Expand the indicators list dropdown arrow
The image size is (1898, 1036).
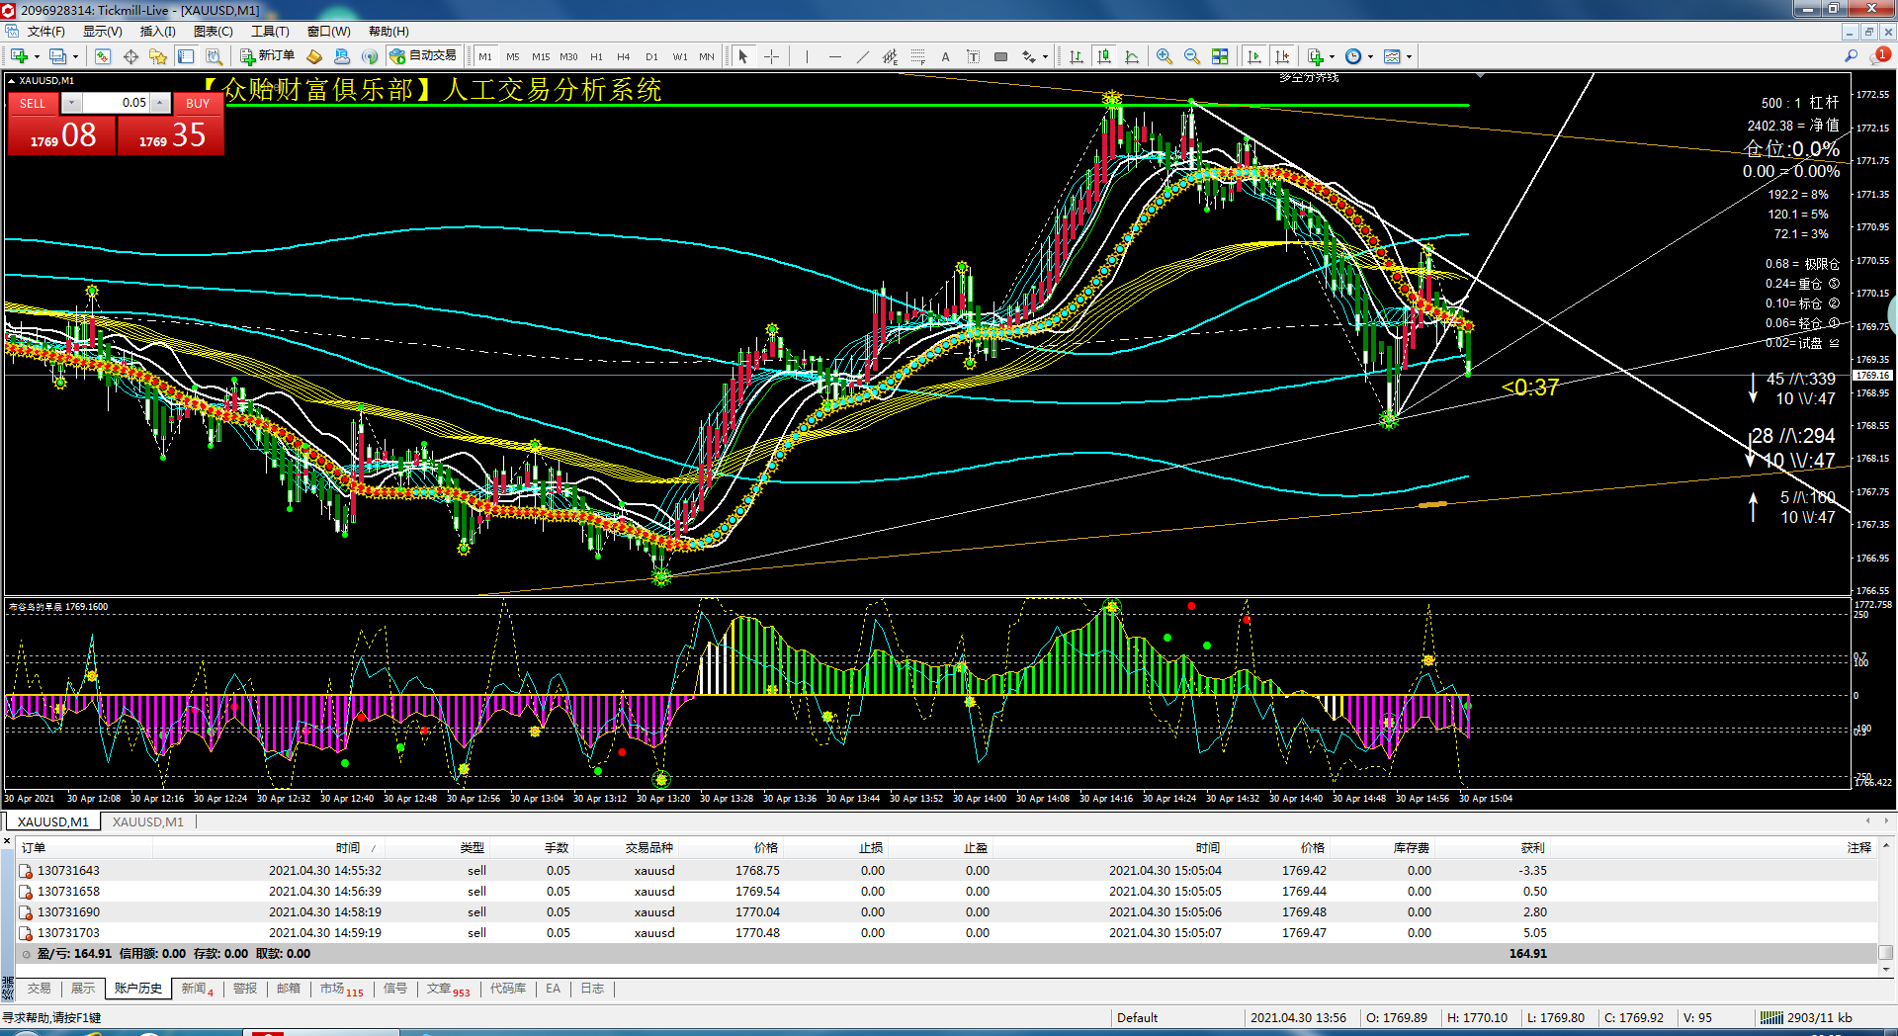[1332, 56]
